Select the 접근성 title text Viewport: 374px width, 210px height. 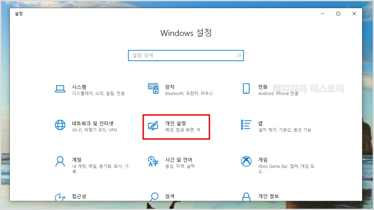click(79, 196)
